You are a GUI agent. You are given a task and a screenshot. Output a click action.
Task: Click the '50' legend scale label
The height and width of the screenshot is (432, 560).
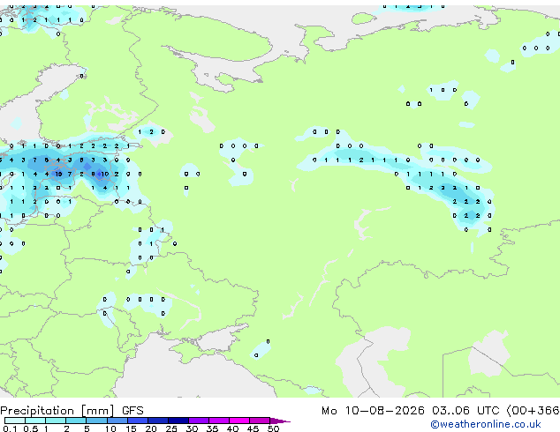pyautogui.click(x=273, y=428)
